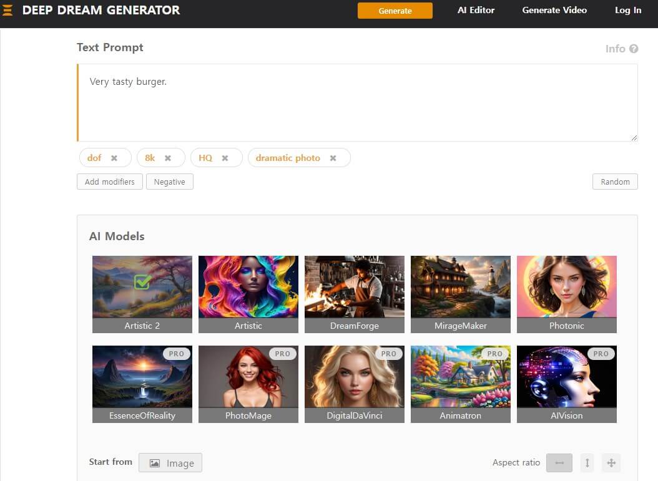The image size is (658, 481).
Task: Remove the 'dramatic photo' modifier tag
Action: pos(333,158)
